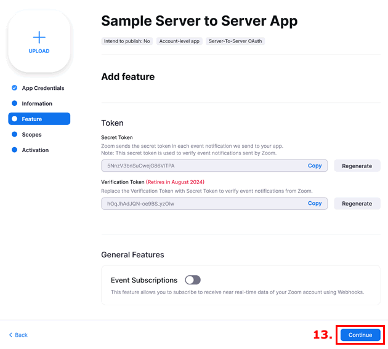This screenshot has height=349, width=388.
Task: Go to the Information section
Action: [x=37, y=103]
